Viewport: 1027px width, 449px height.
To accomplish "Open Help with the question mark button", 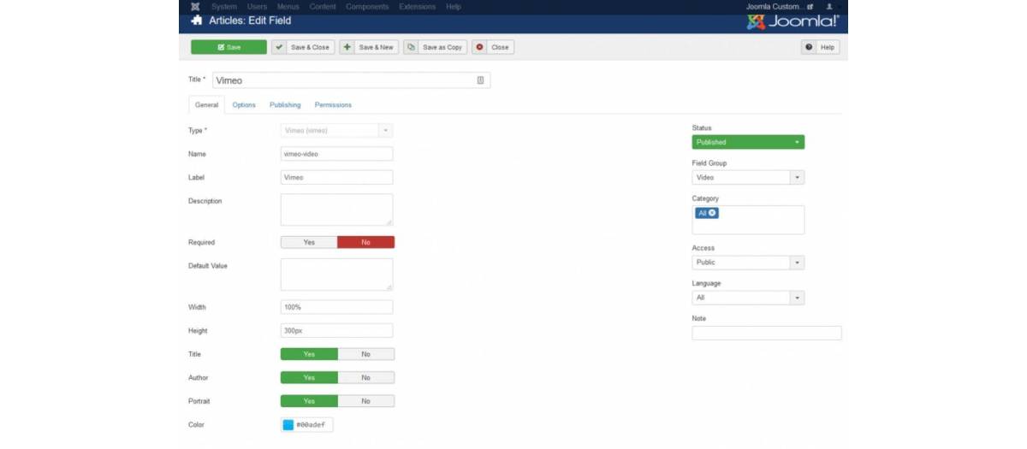I will click(820, 47).
